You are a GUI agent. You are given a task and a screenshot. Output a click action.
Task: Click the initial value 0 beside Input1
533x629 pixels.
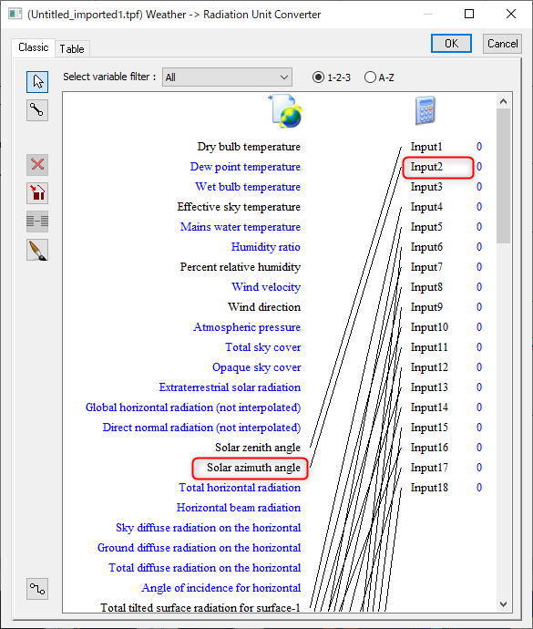[x=479, y=147]
